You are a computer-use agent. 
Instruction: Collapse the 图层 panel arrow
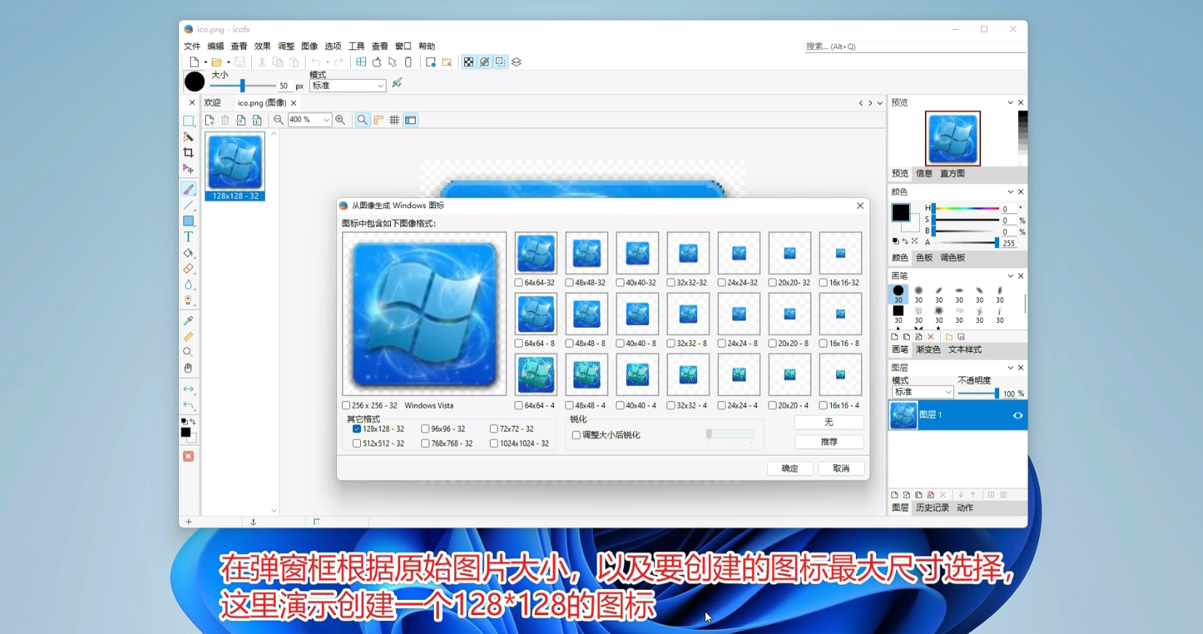1010,368
